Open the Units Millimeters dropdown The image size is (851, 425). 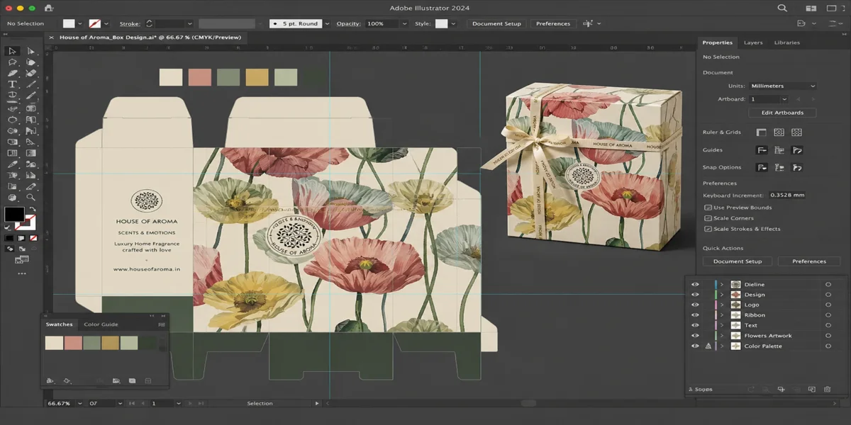[x=782, y=86]
